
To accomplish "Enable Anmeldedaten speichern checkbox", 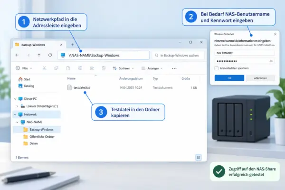I will (216, 68).
